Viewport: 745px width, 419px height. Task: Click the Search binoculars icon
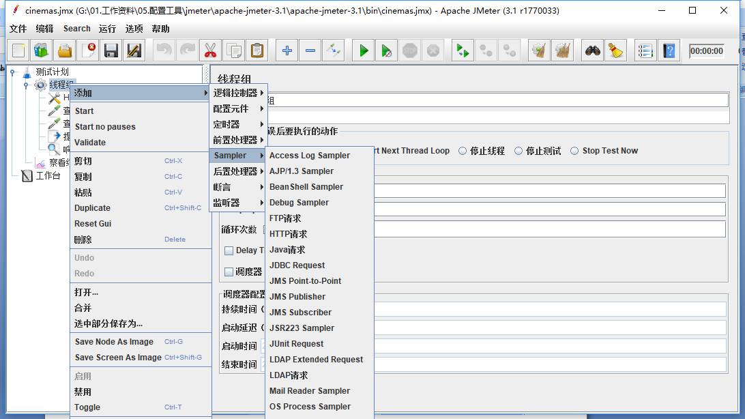592,50
